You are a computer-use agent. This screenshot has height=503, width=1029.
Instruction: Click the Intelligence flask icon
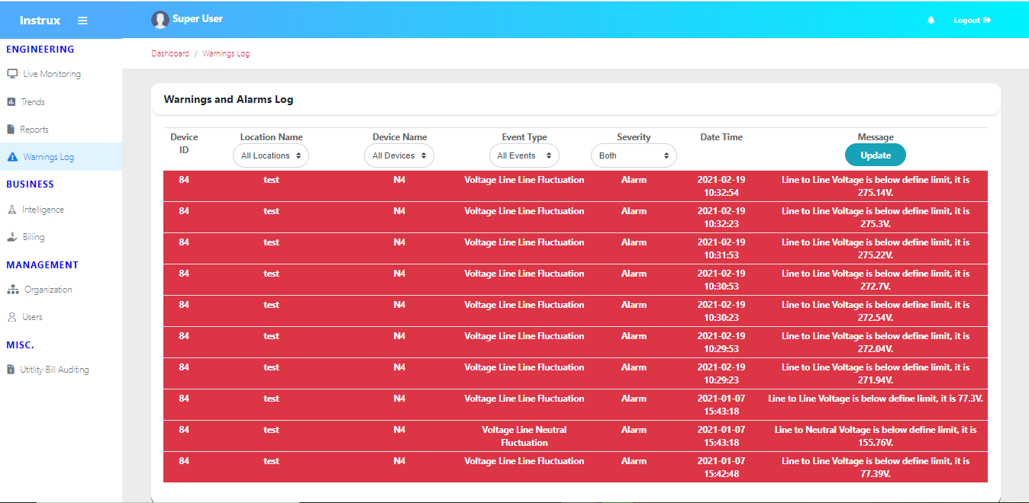point(11,210)
